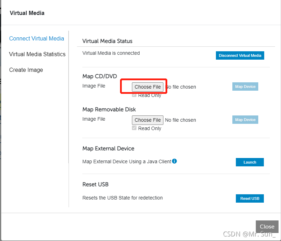Image resolution: width=281 pixels, height=241 pixels.
Task: Click the info icon beside Java Client
Action: pos(174,161)
